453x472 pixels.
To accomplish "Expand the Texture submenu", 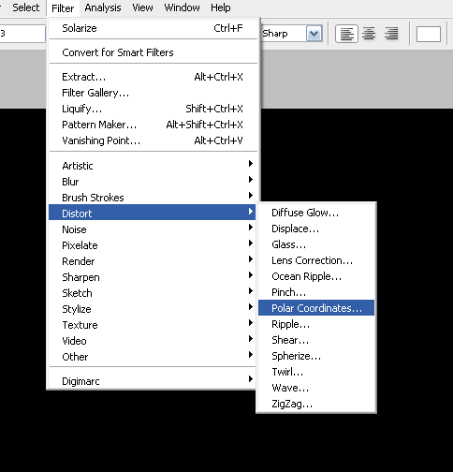I will coord(153,325).
